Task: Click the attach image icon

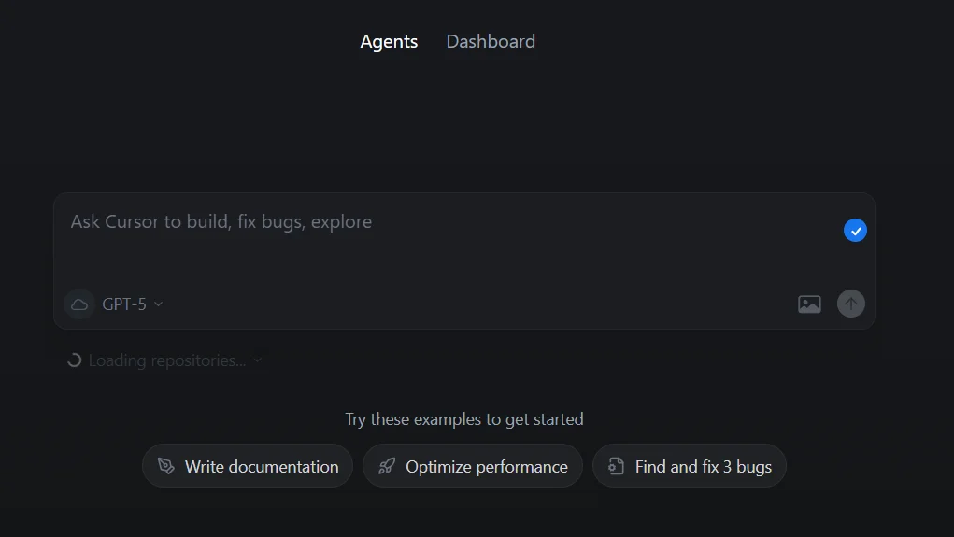Action: (x=809, y=304)
